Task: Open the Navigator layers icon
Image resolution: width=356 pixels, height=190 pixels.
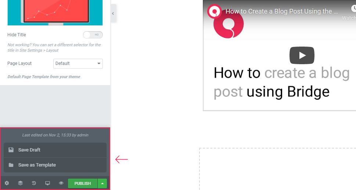Action: [21, 183]
